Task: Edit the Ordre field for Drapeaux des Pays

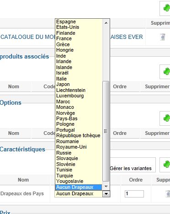Action: coord(134,194)
